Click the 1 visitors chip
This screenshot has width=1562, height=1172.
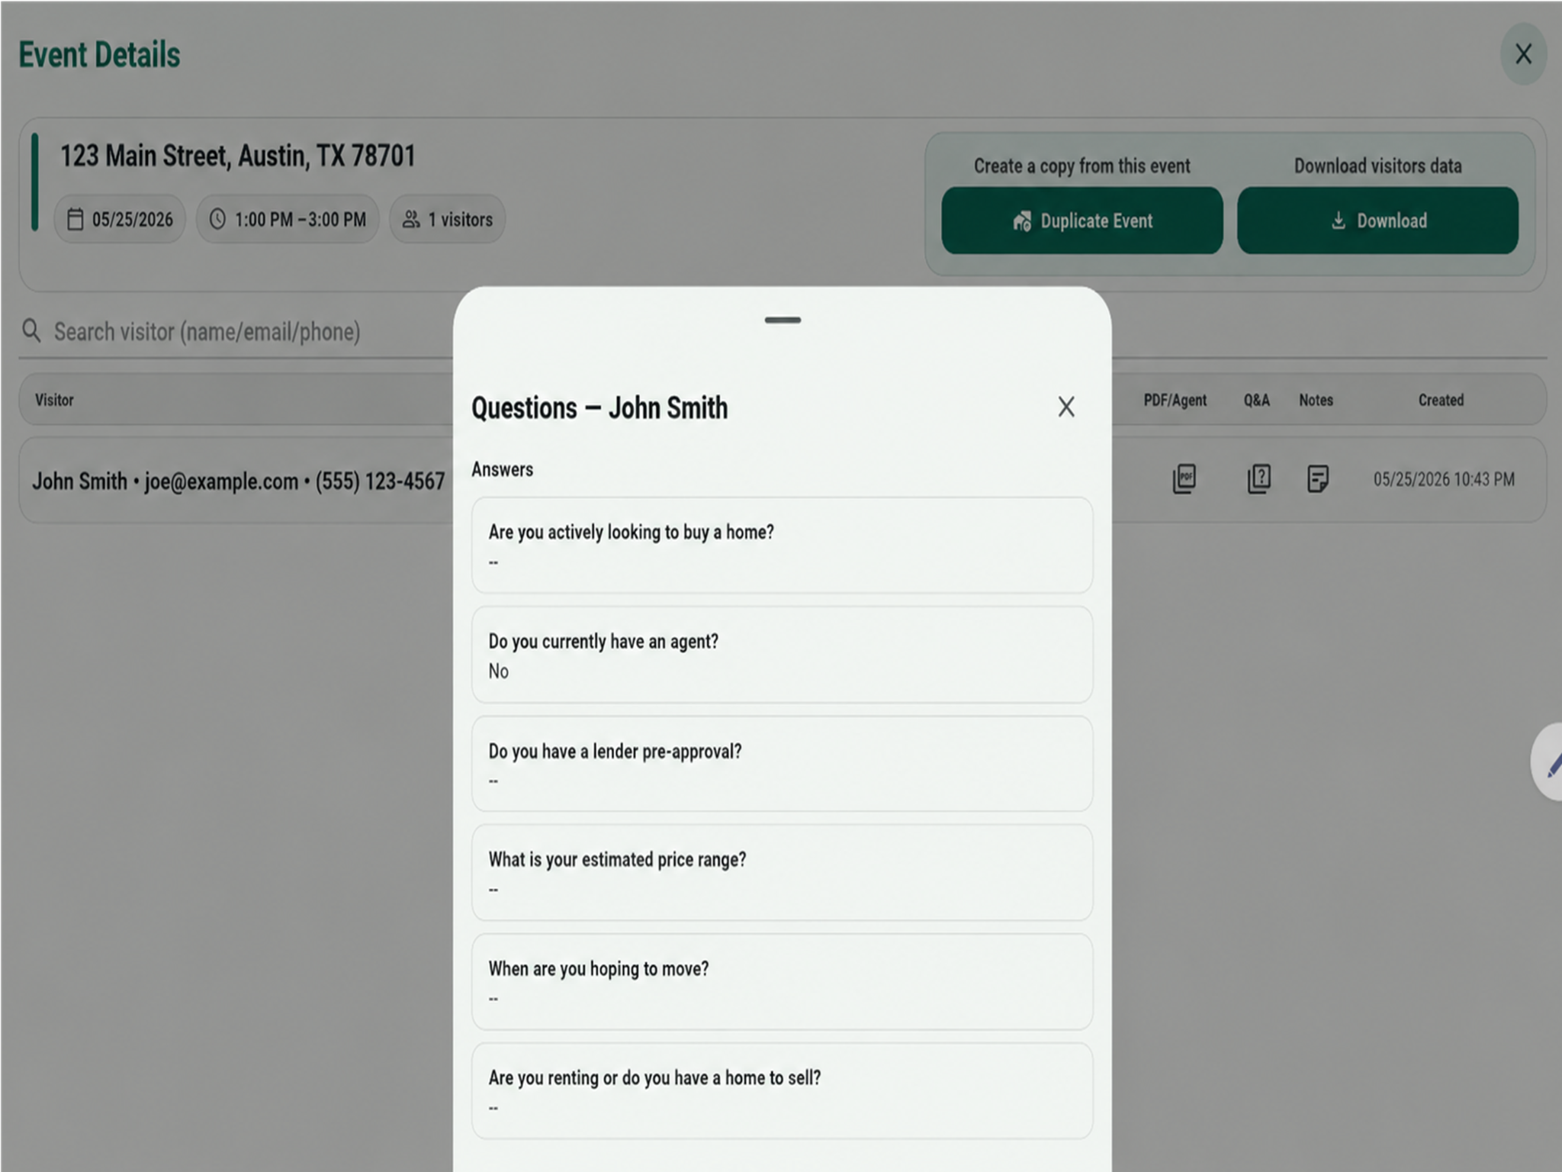click(448, 220)
